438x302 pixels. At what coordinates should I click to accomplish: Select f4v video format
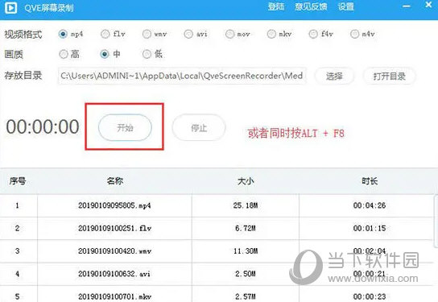coord(313,34)
